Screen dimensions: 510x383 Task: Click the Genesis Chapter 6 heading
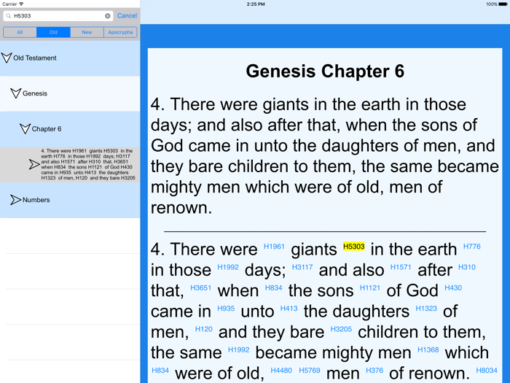point(325,71)
